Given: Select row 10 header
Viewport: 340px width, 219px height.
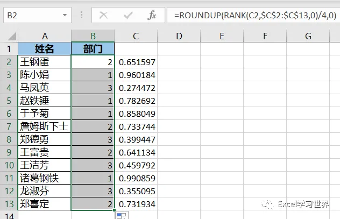Looking at the screenshot, I should click(x=9, y=165).
